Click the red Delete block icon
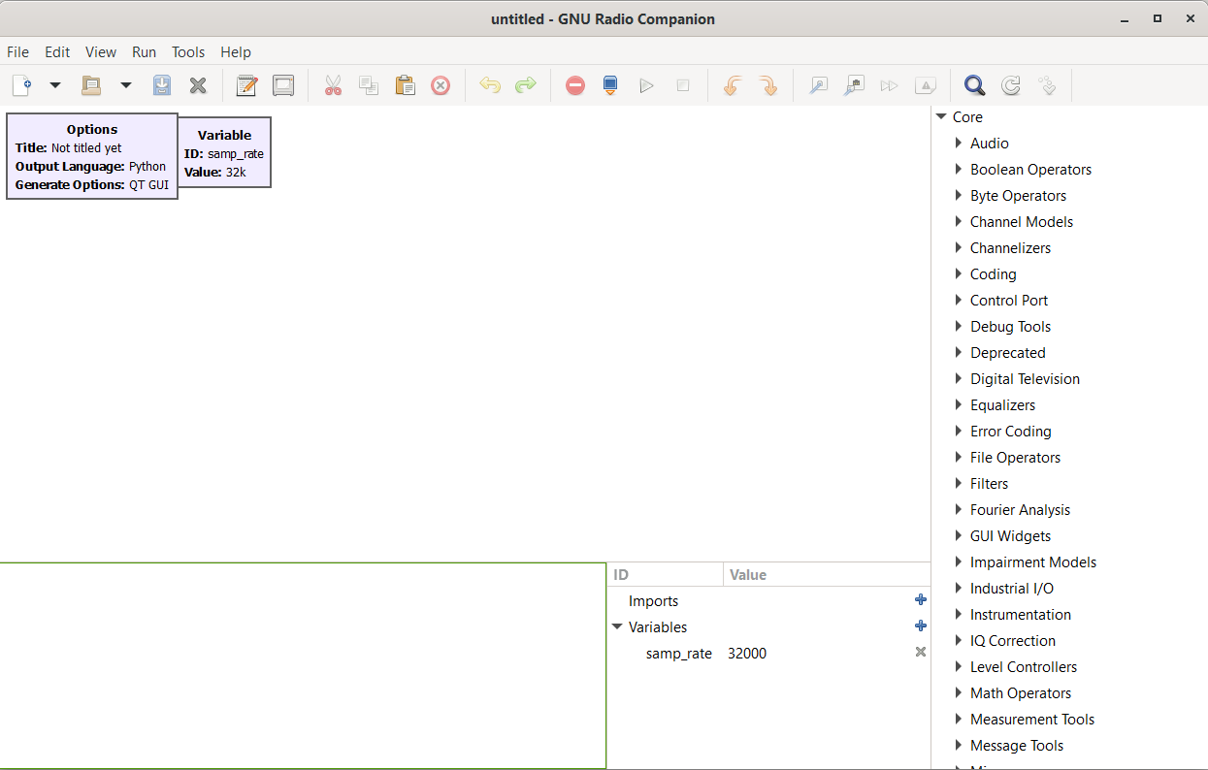Viewport: 1208px width, 770px height. coord(441,85)
